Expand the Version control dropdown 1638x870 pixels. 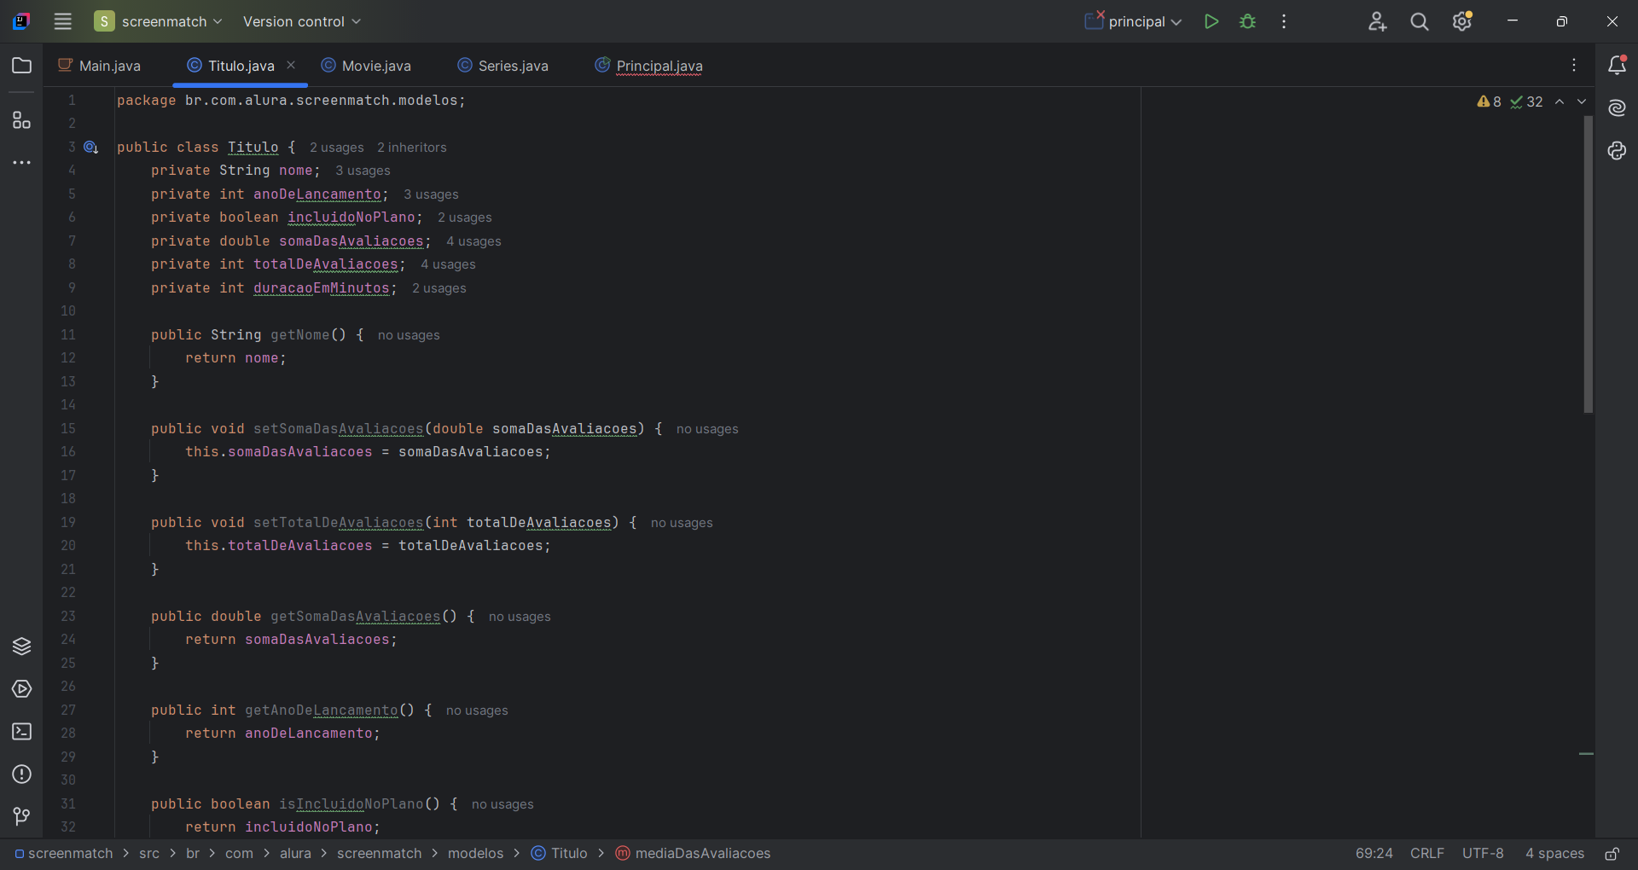[x=301, y=21]
